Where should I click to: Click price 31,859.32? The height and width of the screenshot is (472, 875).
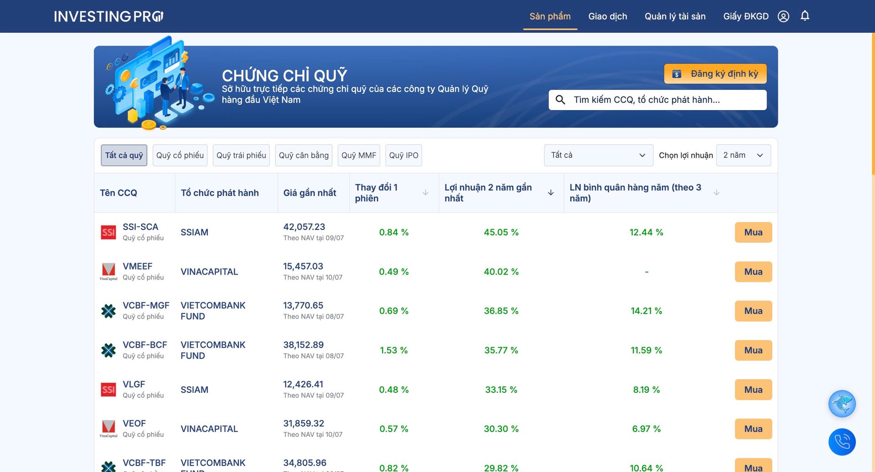[304, 423]
